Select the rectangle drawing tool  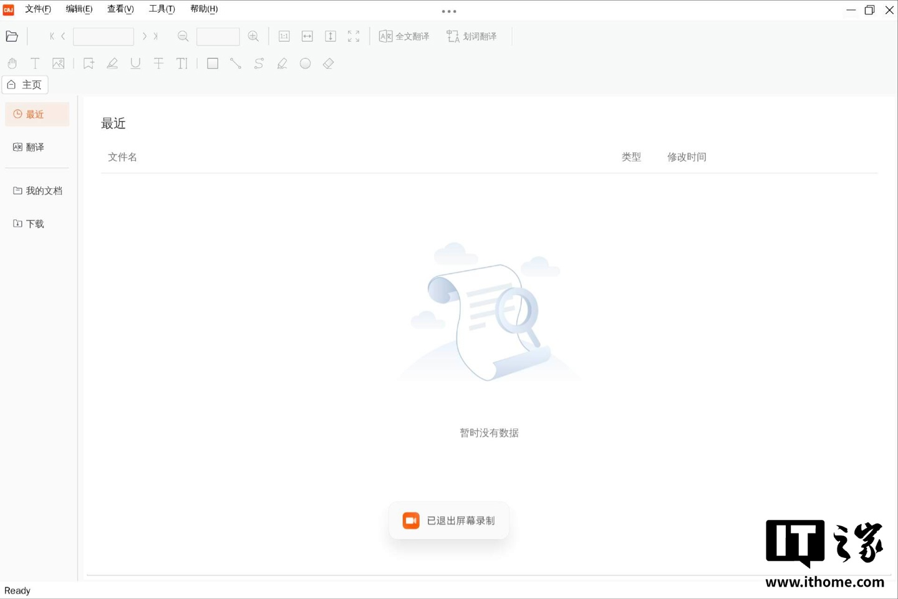213,64
